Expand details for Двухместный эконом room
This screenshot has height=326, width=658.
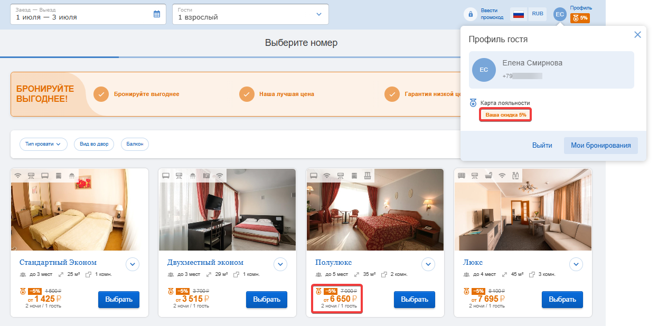tap(280, 264)
